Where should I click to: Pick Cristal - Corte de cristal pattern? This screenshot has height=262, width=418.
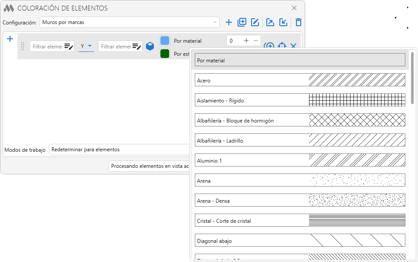[300, 221]
